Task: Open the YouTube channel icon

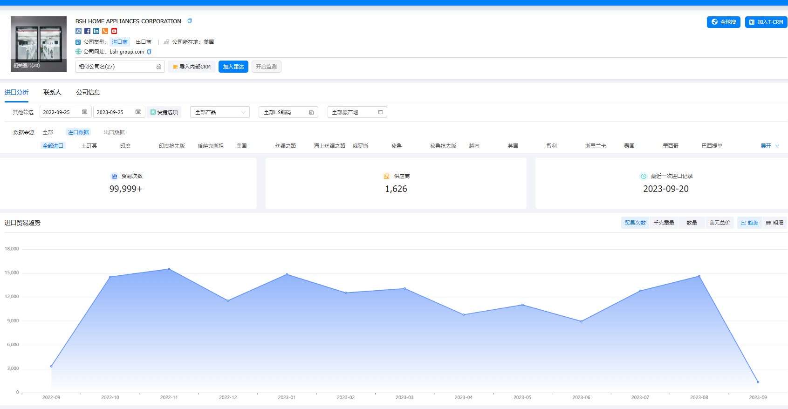Action: pos(114,31)
